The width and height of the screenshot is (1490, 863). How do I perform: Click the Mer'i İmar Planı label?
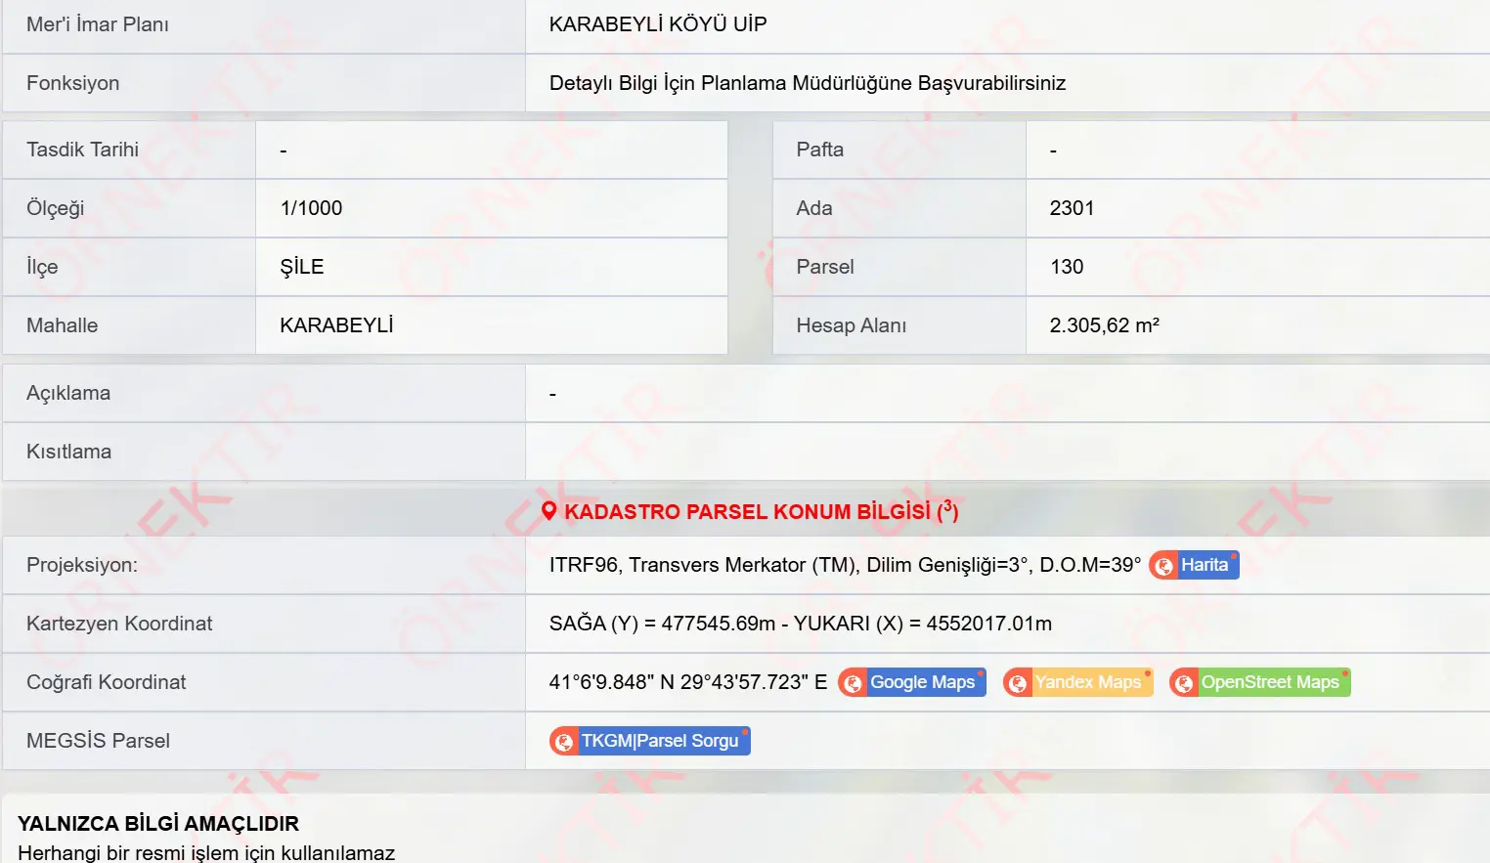[98, 24]
